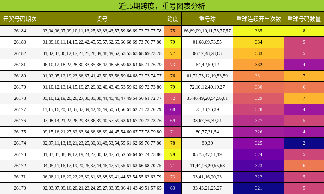Click span value 63 in row 26170

pyautogui.click(x=173, y=188)
